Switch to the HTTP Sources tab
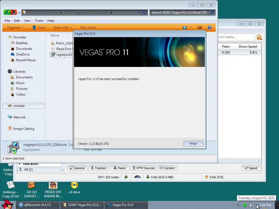Image resolution: width=279 pixels, height=209 pixels. (144, 168)
